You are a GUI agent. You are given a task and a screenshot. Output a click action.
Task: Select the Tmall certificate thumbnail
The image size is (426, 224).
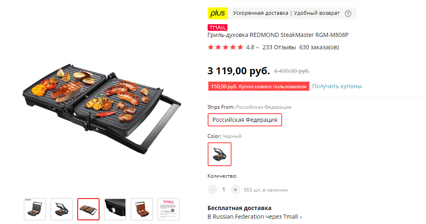pyautogui.click(x=169, y=209)
